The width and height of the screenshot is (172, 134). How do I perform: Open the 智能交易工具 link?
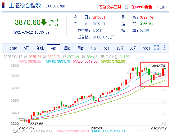pos(110,7)
